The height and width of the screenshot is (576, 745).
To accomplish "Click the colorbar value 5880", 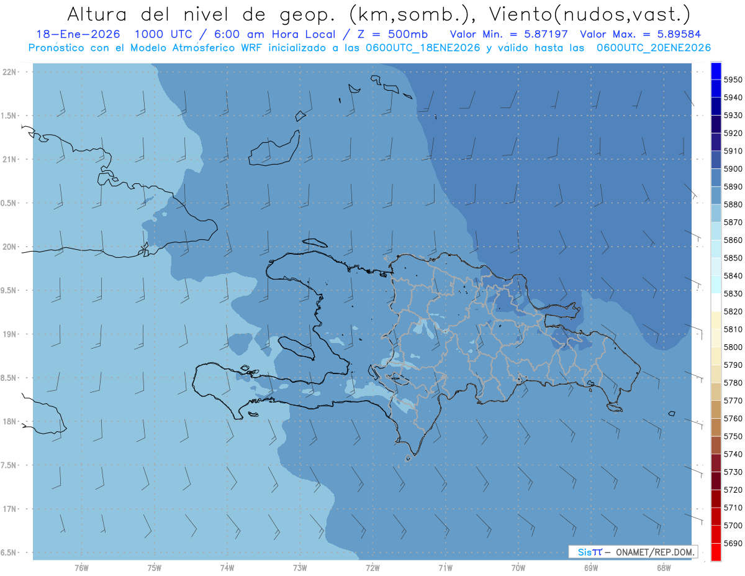I will (733, 204).
